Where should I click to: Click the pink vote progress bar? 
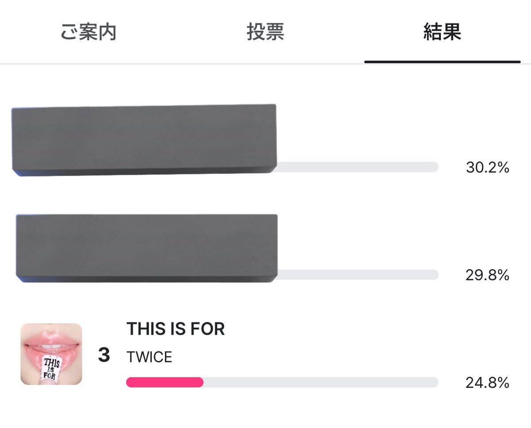tap(165, 382)
